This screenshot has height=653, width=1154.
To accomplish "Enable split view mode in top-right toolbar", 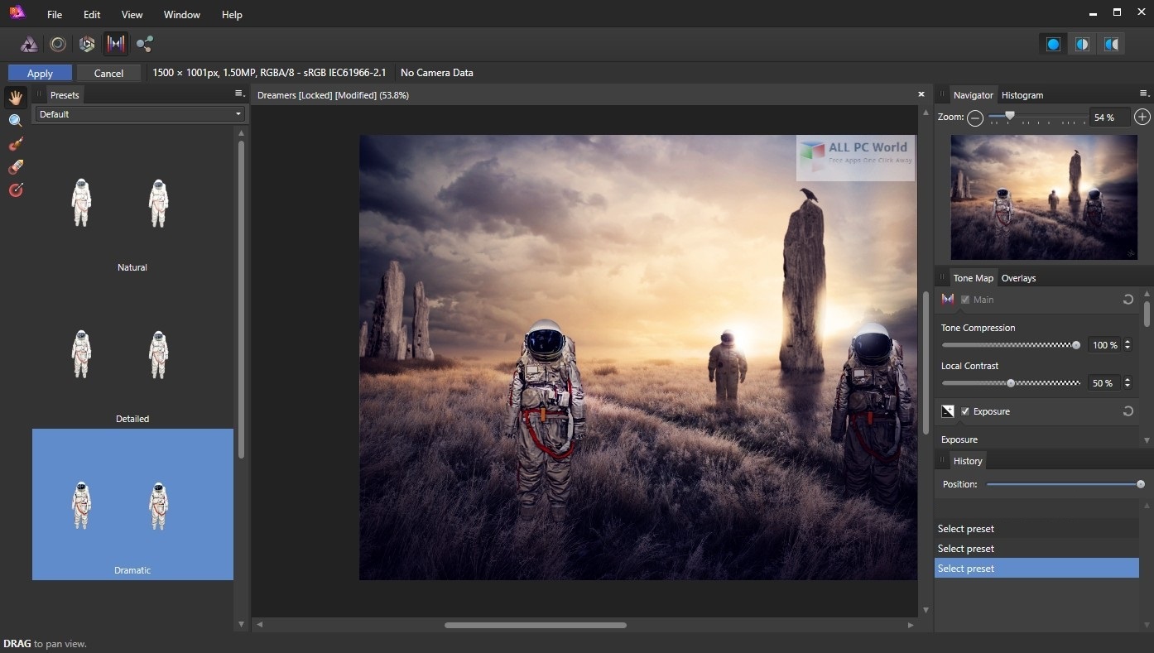I will [x=1082, y=44].
